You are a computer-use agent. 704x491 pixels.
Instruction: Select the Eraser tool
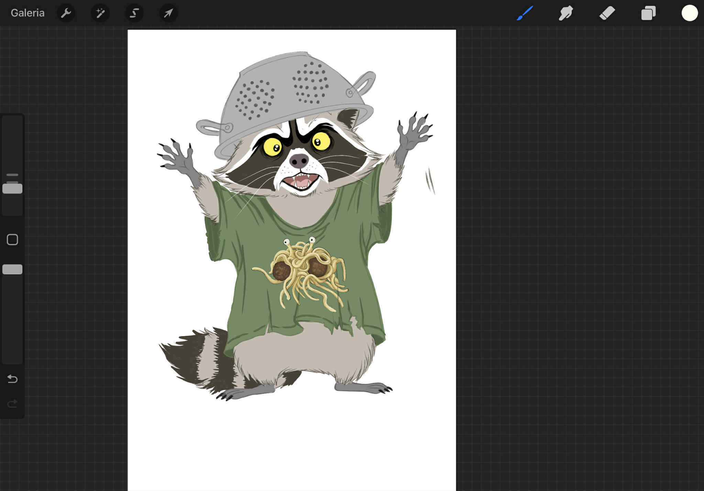point(607,13)
